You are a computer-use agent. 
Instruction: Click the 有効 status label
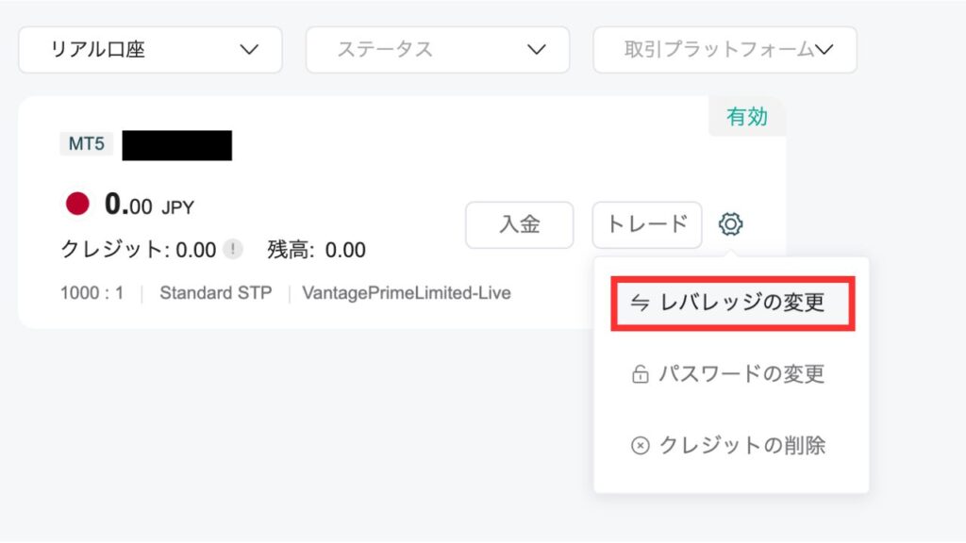point(747,116)
